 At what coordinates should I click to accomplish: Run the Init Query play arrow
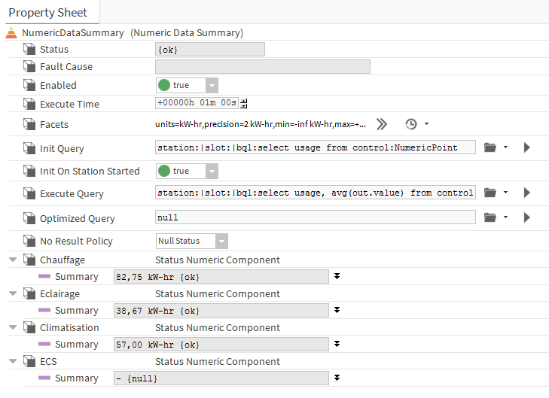click(x=526, y=147)
